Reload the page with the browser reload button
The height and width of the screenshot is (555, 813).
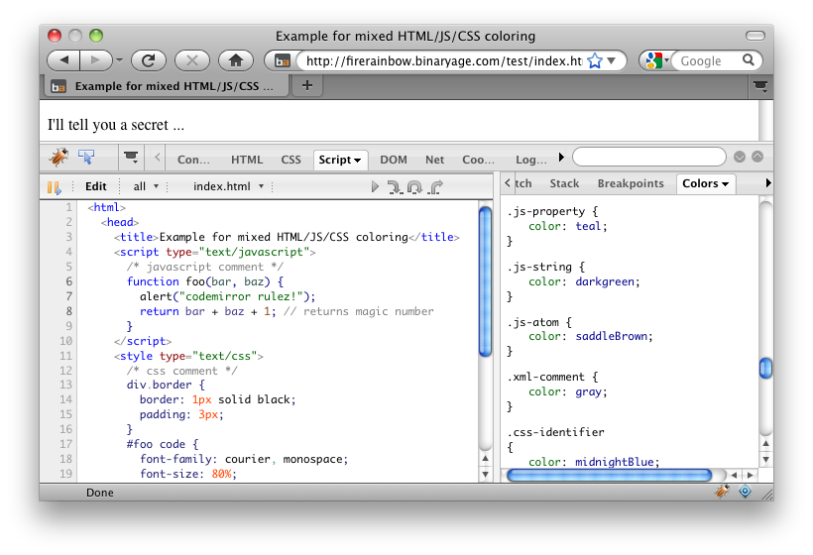[148, 60]
